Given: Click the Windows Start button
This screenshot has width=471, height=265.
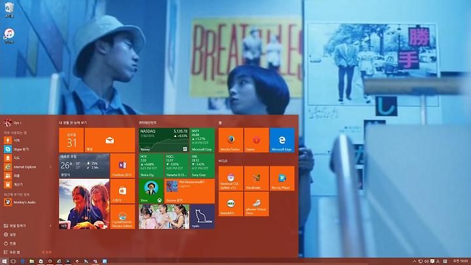Looking at the screenshot, I should (4, 261).
